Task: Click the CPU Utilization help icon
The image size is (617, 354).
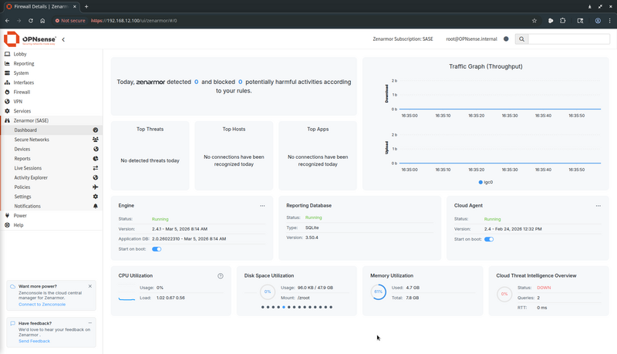Action: pyautogui.click(x=221, y=276)
